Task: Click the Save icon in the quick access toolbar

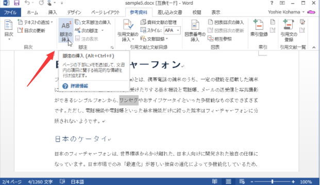Action: 16,3
